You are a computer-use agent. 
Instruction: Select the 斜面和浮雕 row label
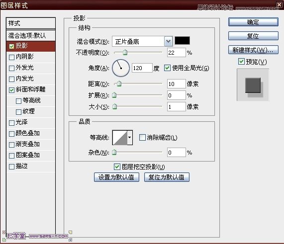coord(30,89)
